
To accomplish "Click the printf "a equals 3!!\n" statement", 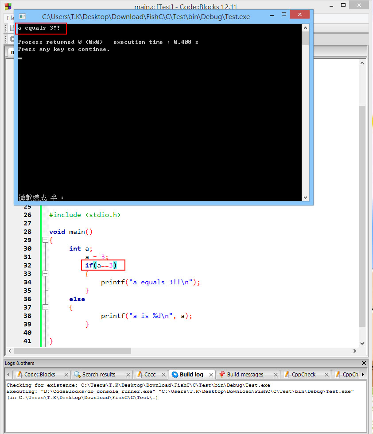I will point(150,283).
